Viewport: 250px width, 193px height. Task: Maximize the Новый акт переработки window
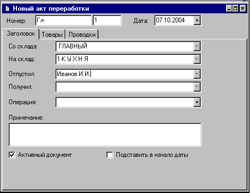tap(236, 9)
